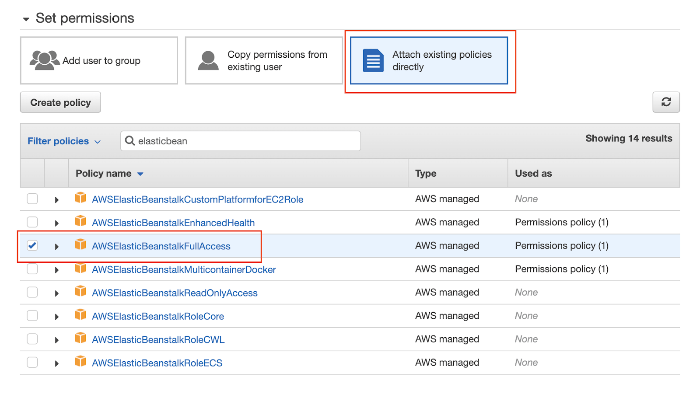Expand the AWSElasticBeanstalkRoleECS row details
Screen dimensions: 700x398
(56, 363)
